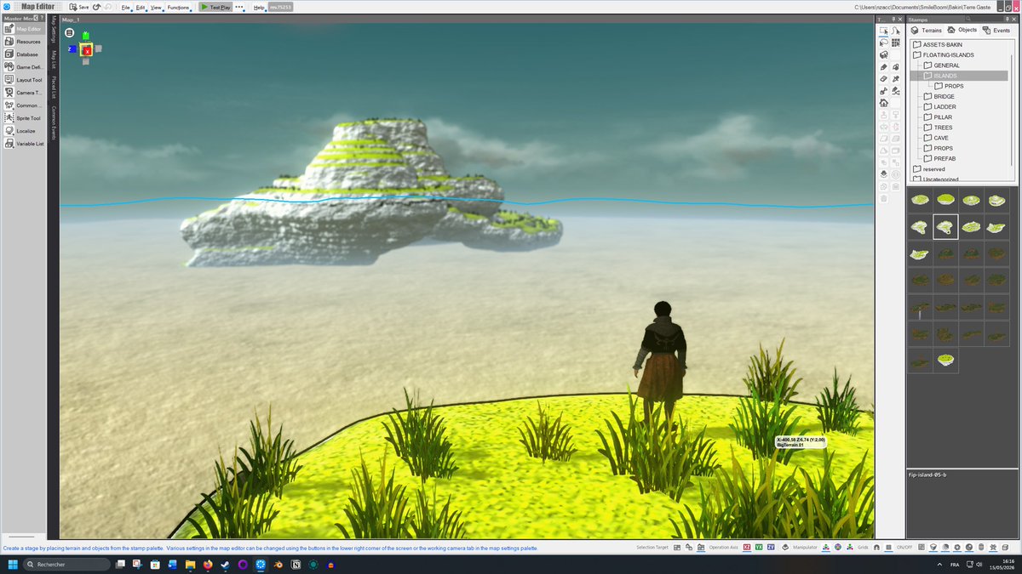Pick the pencil draw tool
This screenshot has height=574, width=1022.
coord(883,67)
